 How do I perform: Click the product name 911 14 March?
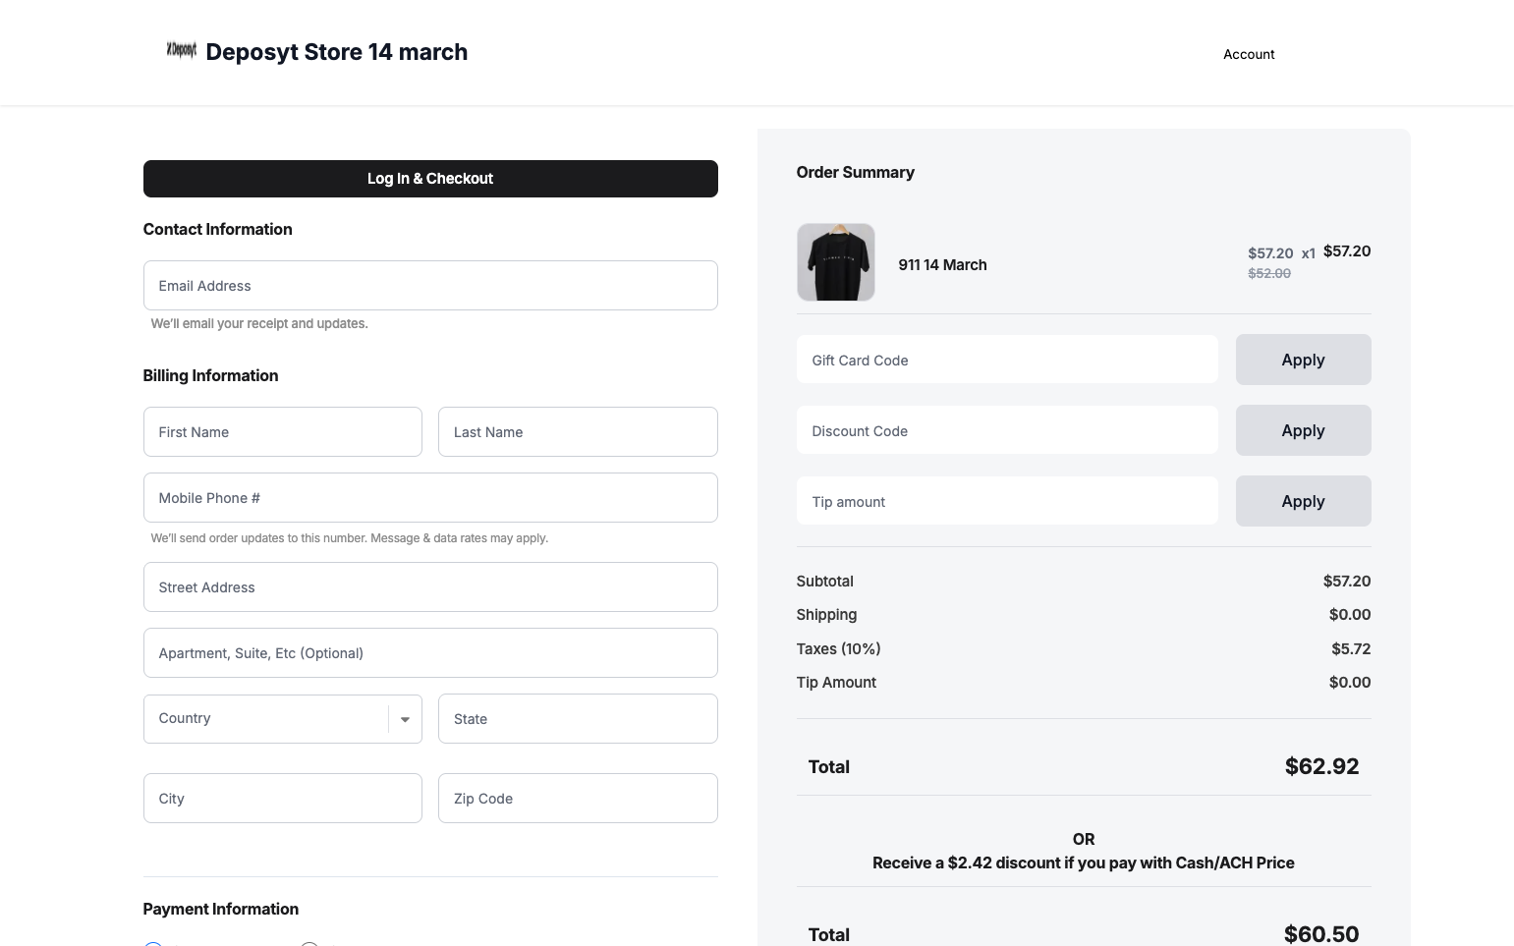pyautogui.click(x=942, y=265)
